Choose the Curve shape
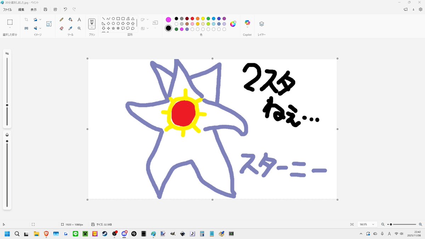 [x=108, y=19]
